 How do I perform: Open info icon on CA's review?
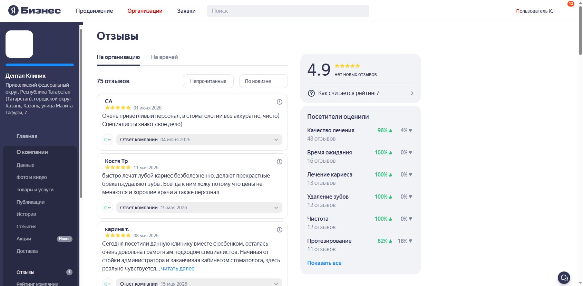(x=280, y=102)
